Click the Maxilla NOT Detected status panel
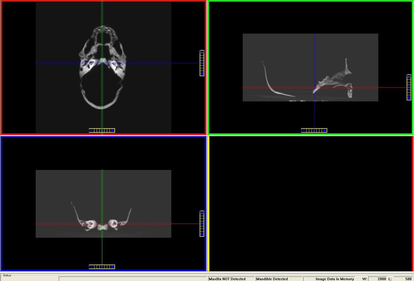414x281 pixels. (x=231, y=279)
